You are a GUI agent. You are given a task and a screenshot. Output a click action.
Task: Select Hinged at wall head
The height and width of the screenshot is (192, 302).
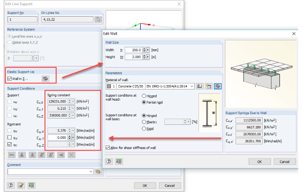tap(144, 96)
